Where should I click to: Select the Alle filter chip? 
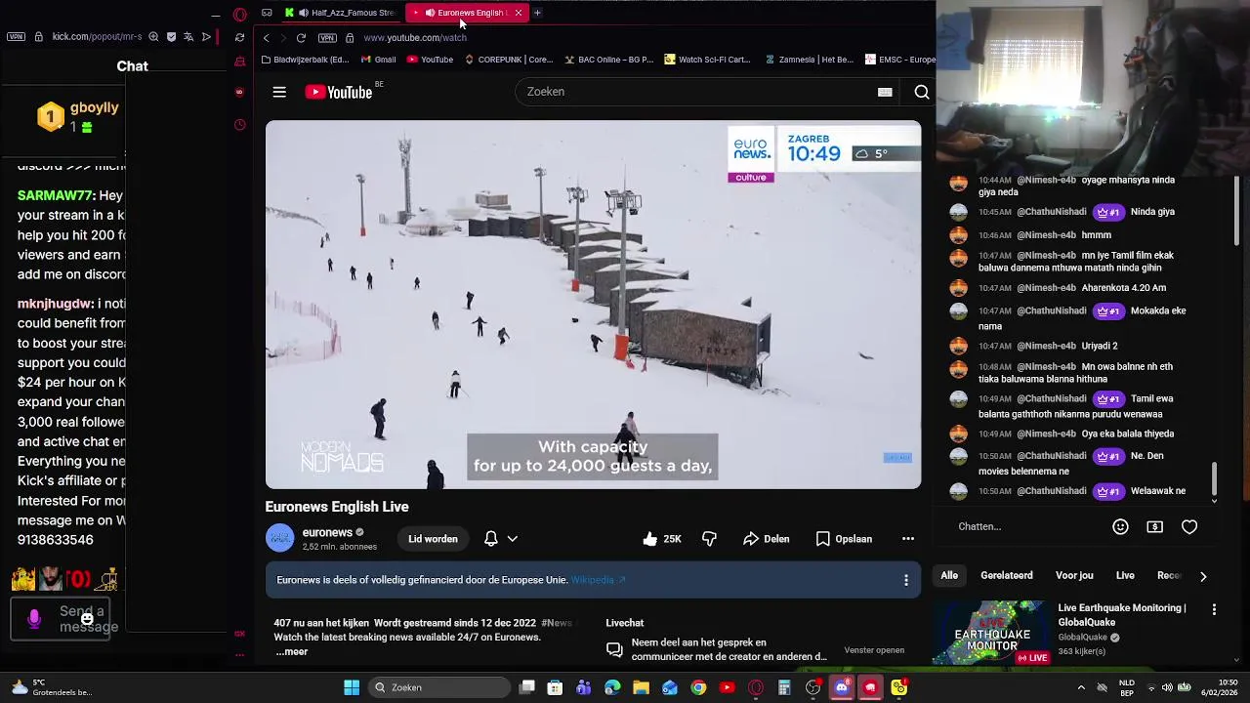click(x=949, y=576)
